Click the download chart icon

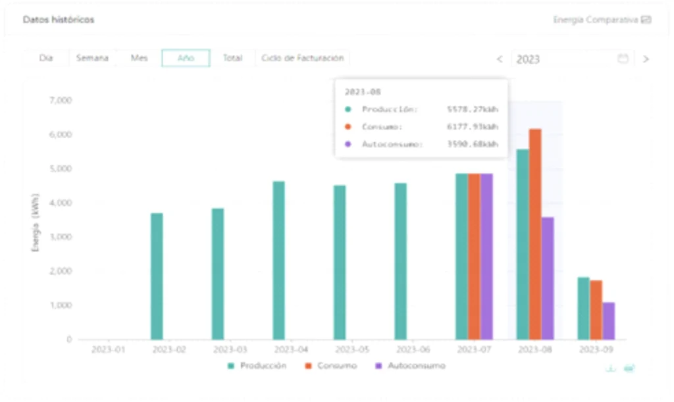611,368
